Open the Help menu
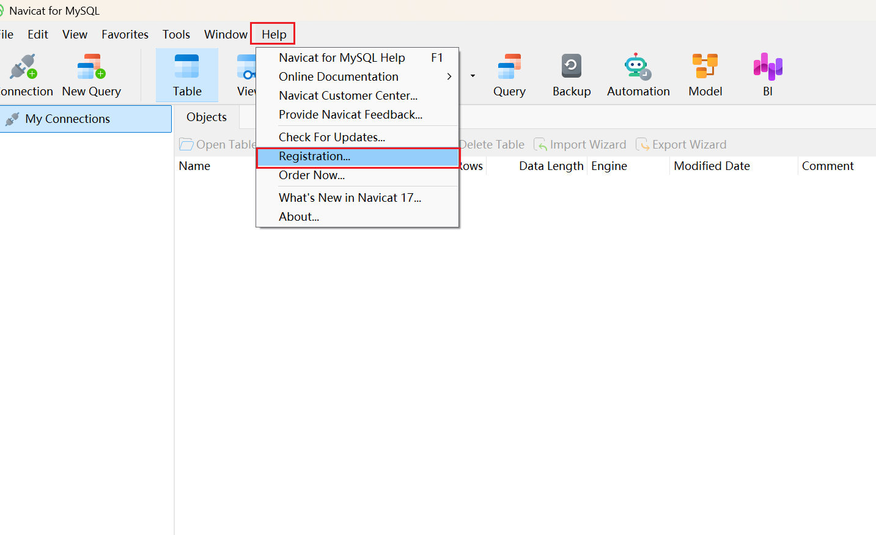 click(273, 34)
